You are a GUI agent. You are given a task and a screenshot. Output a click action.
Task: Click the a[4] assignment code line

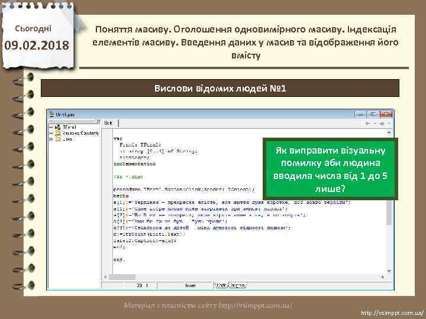point(202,227)
